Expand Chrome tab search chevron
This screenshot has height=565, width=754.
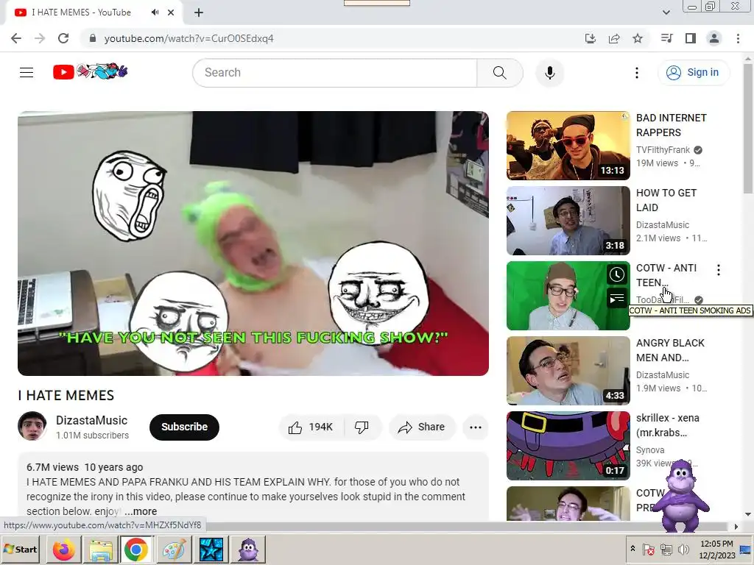(666, 13)
